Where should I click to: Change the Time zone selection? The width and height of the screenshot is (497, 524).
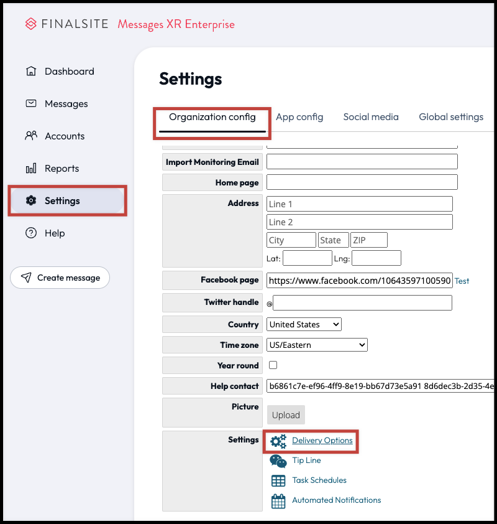tap(317, 344)
